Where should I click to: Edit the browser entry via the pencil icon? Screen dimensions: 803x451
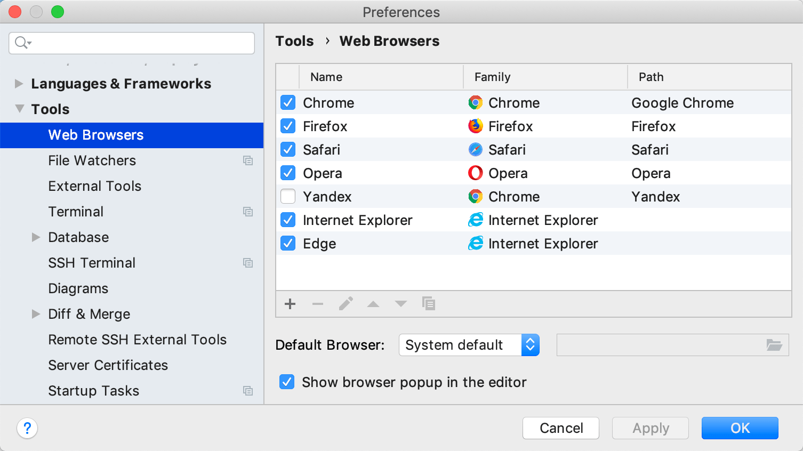(x=346, y=304)
